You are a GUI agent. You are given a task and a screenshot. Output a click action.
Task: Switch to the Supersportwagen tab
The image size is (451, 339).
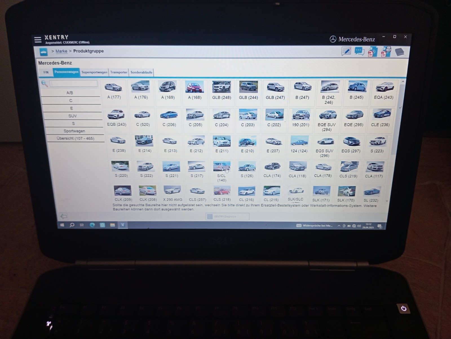[94, 72]
